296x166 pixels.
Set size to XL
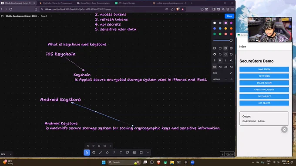[231, 61]
